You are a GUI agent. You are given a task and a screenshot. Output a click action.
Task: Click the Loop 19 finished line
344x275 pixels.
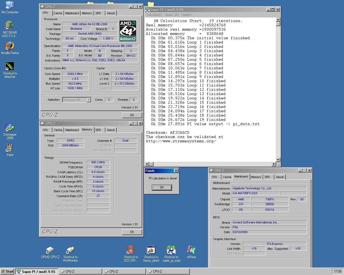tap(188, 120)
